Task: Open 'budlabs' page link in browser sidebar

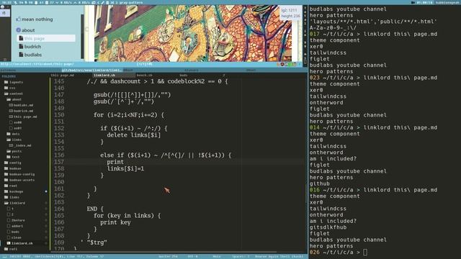Action: coord(32,55)
